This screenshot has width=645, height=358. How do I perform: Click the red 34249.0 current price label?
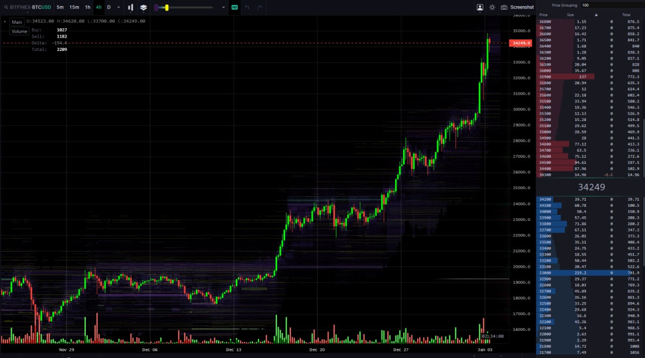point(521,43)
